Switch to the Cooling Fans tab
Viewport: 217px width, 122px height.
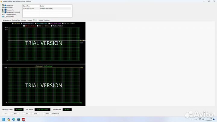(16, 20)
